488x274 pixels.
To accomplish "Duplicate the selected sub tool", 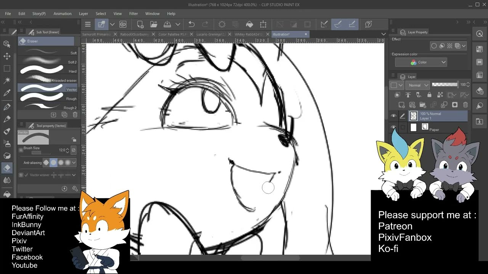I will pos(64,115).
